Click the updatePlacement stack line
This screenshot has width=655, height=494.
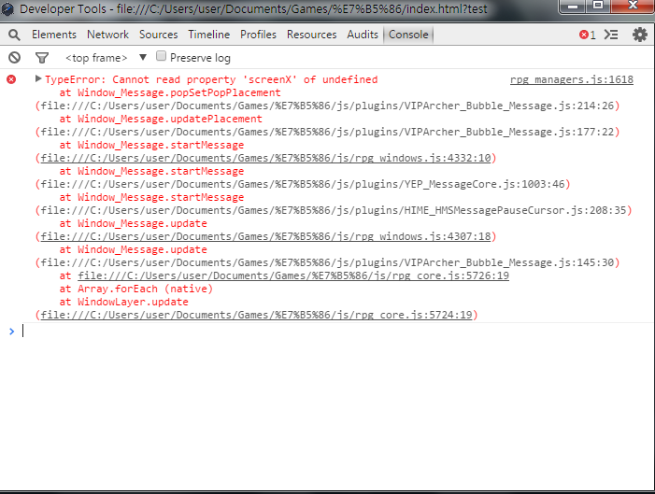click(161, 119)
